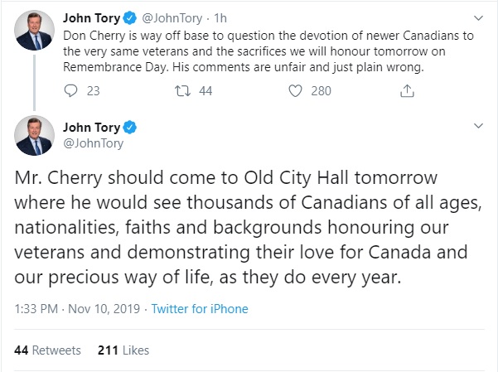The height and width of the screenshot is (372, 498).
Task: Open the John Tory name link in the main tweet
Action: (x=91, y=127)
